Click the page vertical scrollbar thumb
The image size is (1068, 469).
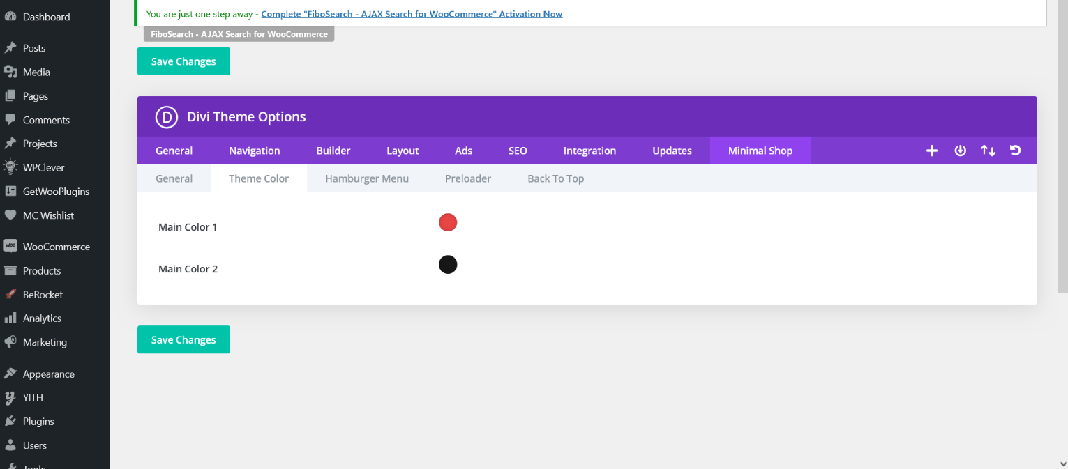pyautogui.click(x=1062, y=146)
